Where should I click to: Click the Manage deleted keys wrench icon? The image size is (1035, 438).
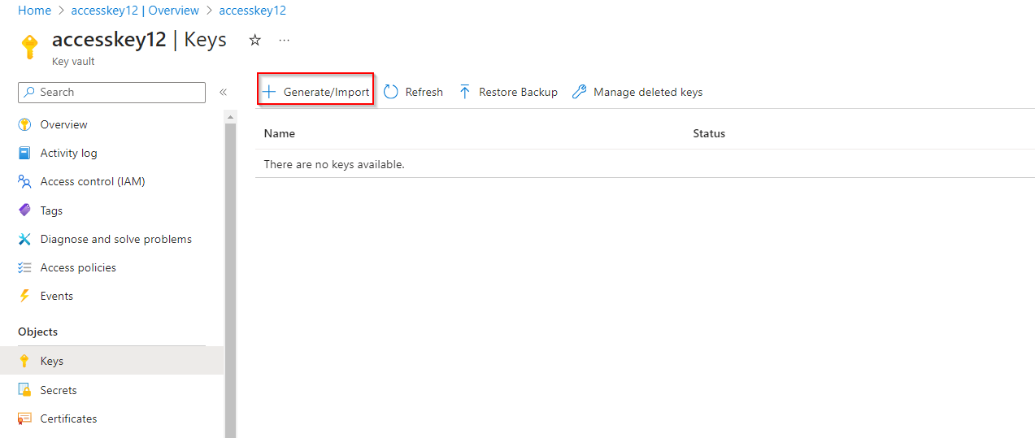click(579, 92)
